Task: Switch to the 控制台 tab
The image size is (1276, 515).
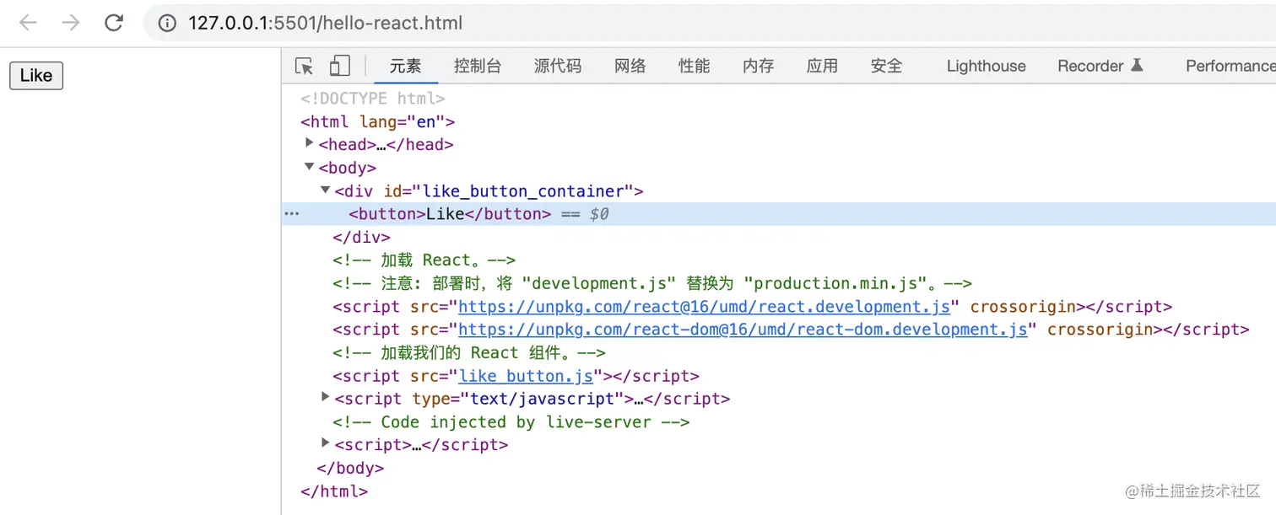Action: pos(477,66)
